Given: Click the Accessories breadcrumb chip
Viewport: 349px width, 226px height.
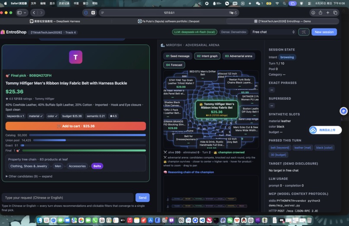Looking at the screenshot, I should coord(77,166).
